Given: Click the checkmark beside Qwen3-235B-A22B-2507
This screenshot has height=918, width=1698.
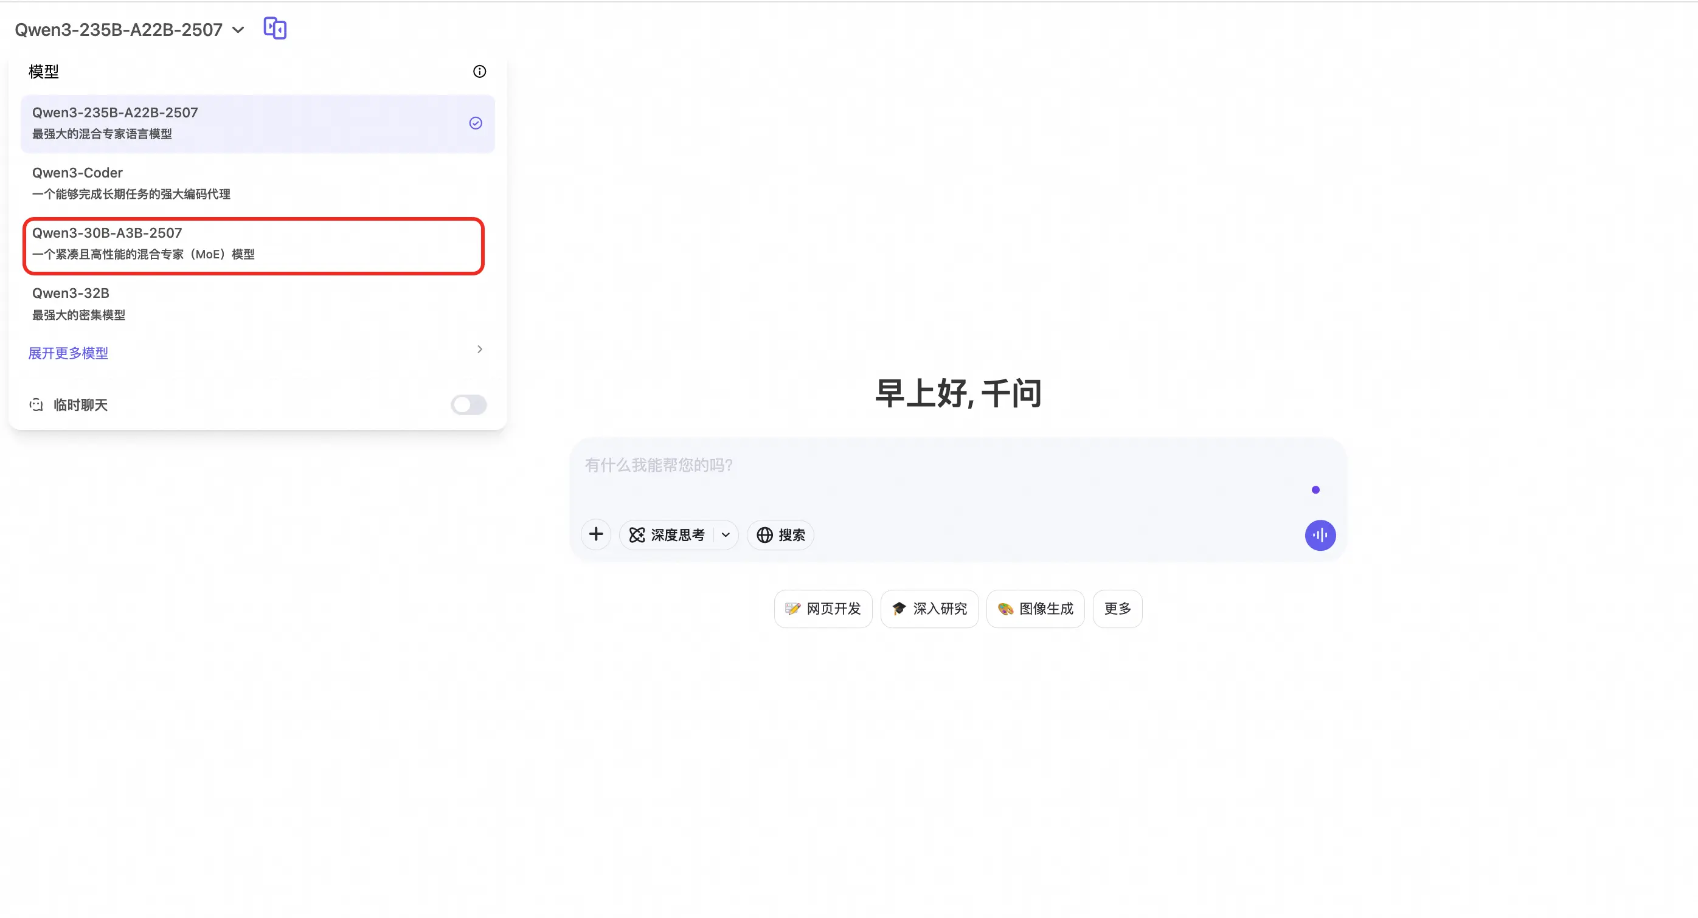Looking at the screenshot, I should (x=475, y=123).
